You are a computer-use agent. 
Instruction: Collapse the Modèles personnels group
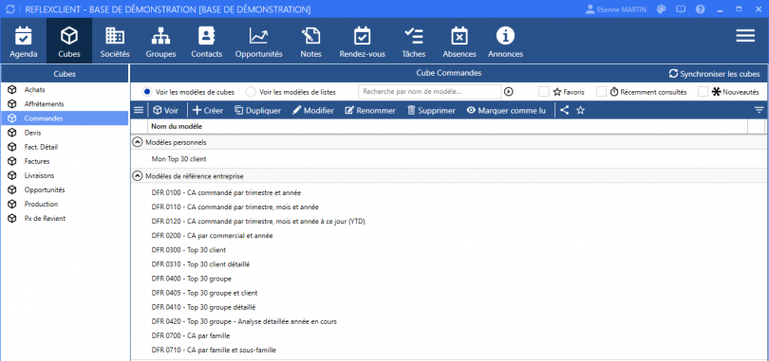pos(138,142)
